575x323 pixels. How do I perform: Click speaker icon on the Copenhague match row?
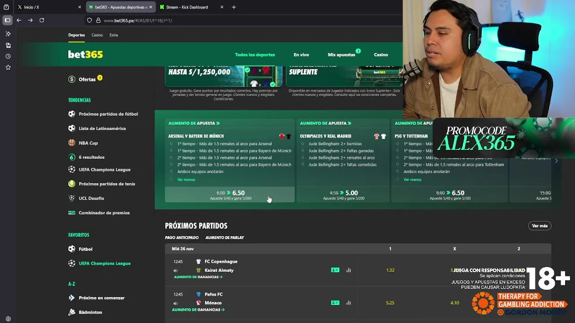(x=176, y=271)
